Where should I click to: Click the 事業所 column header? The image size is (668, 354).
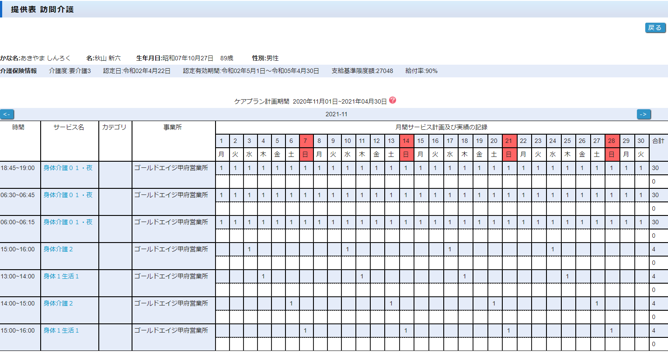point(173,128)
